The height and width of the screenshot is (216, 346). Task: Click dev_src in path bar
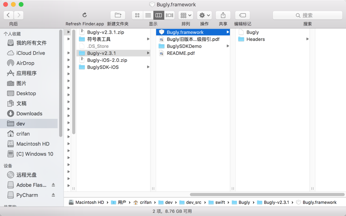190,202
